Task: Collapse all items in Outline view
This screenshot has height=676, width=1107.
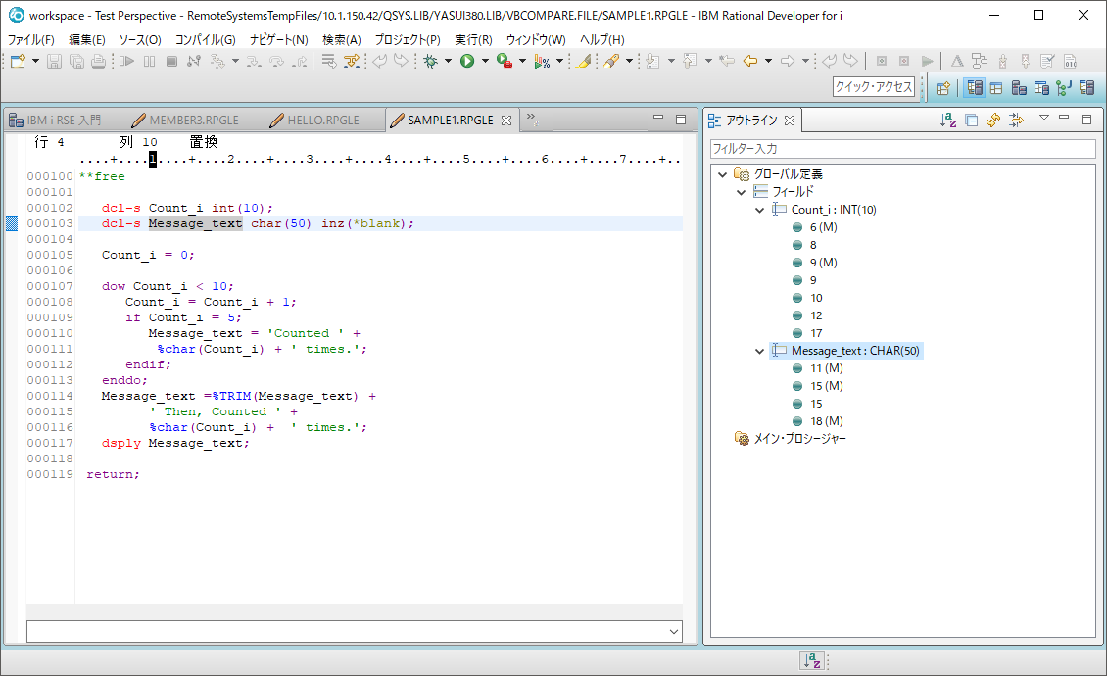Action: (971, 120)
